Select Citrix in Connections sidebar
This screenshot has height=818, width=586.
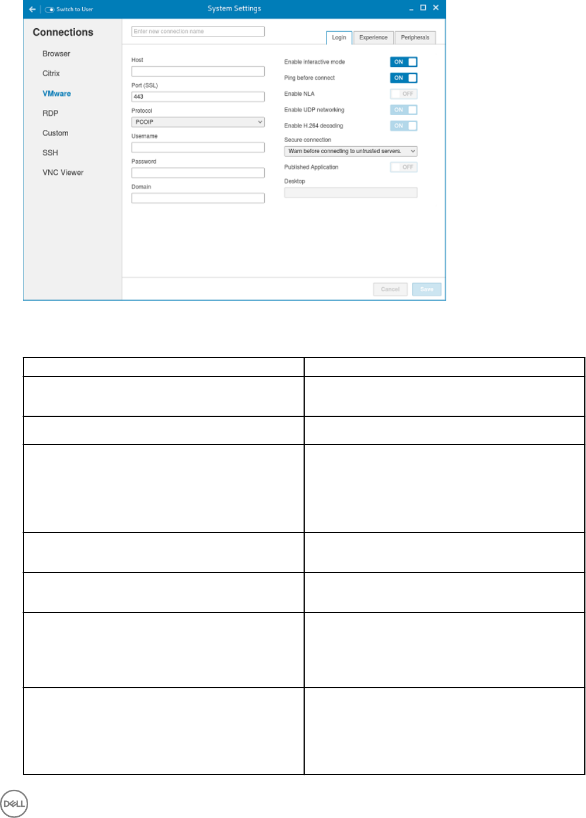51,73
